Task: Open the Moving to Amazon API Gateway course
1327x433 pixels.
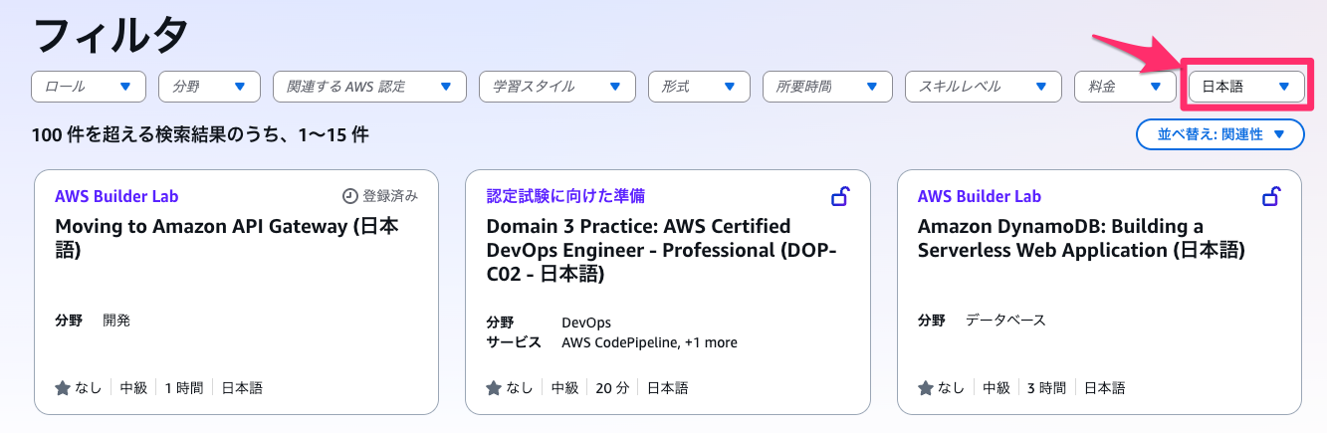Action: pyautogui.click(x=227, y=239)
